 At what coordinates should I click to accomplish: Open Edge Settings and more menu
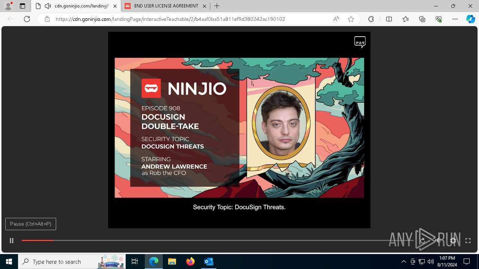tap(455, 19)
